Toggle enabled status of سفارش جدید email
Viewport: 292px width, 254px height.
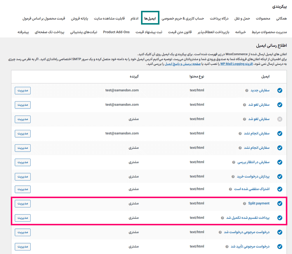(x=280, y=90)
